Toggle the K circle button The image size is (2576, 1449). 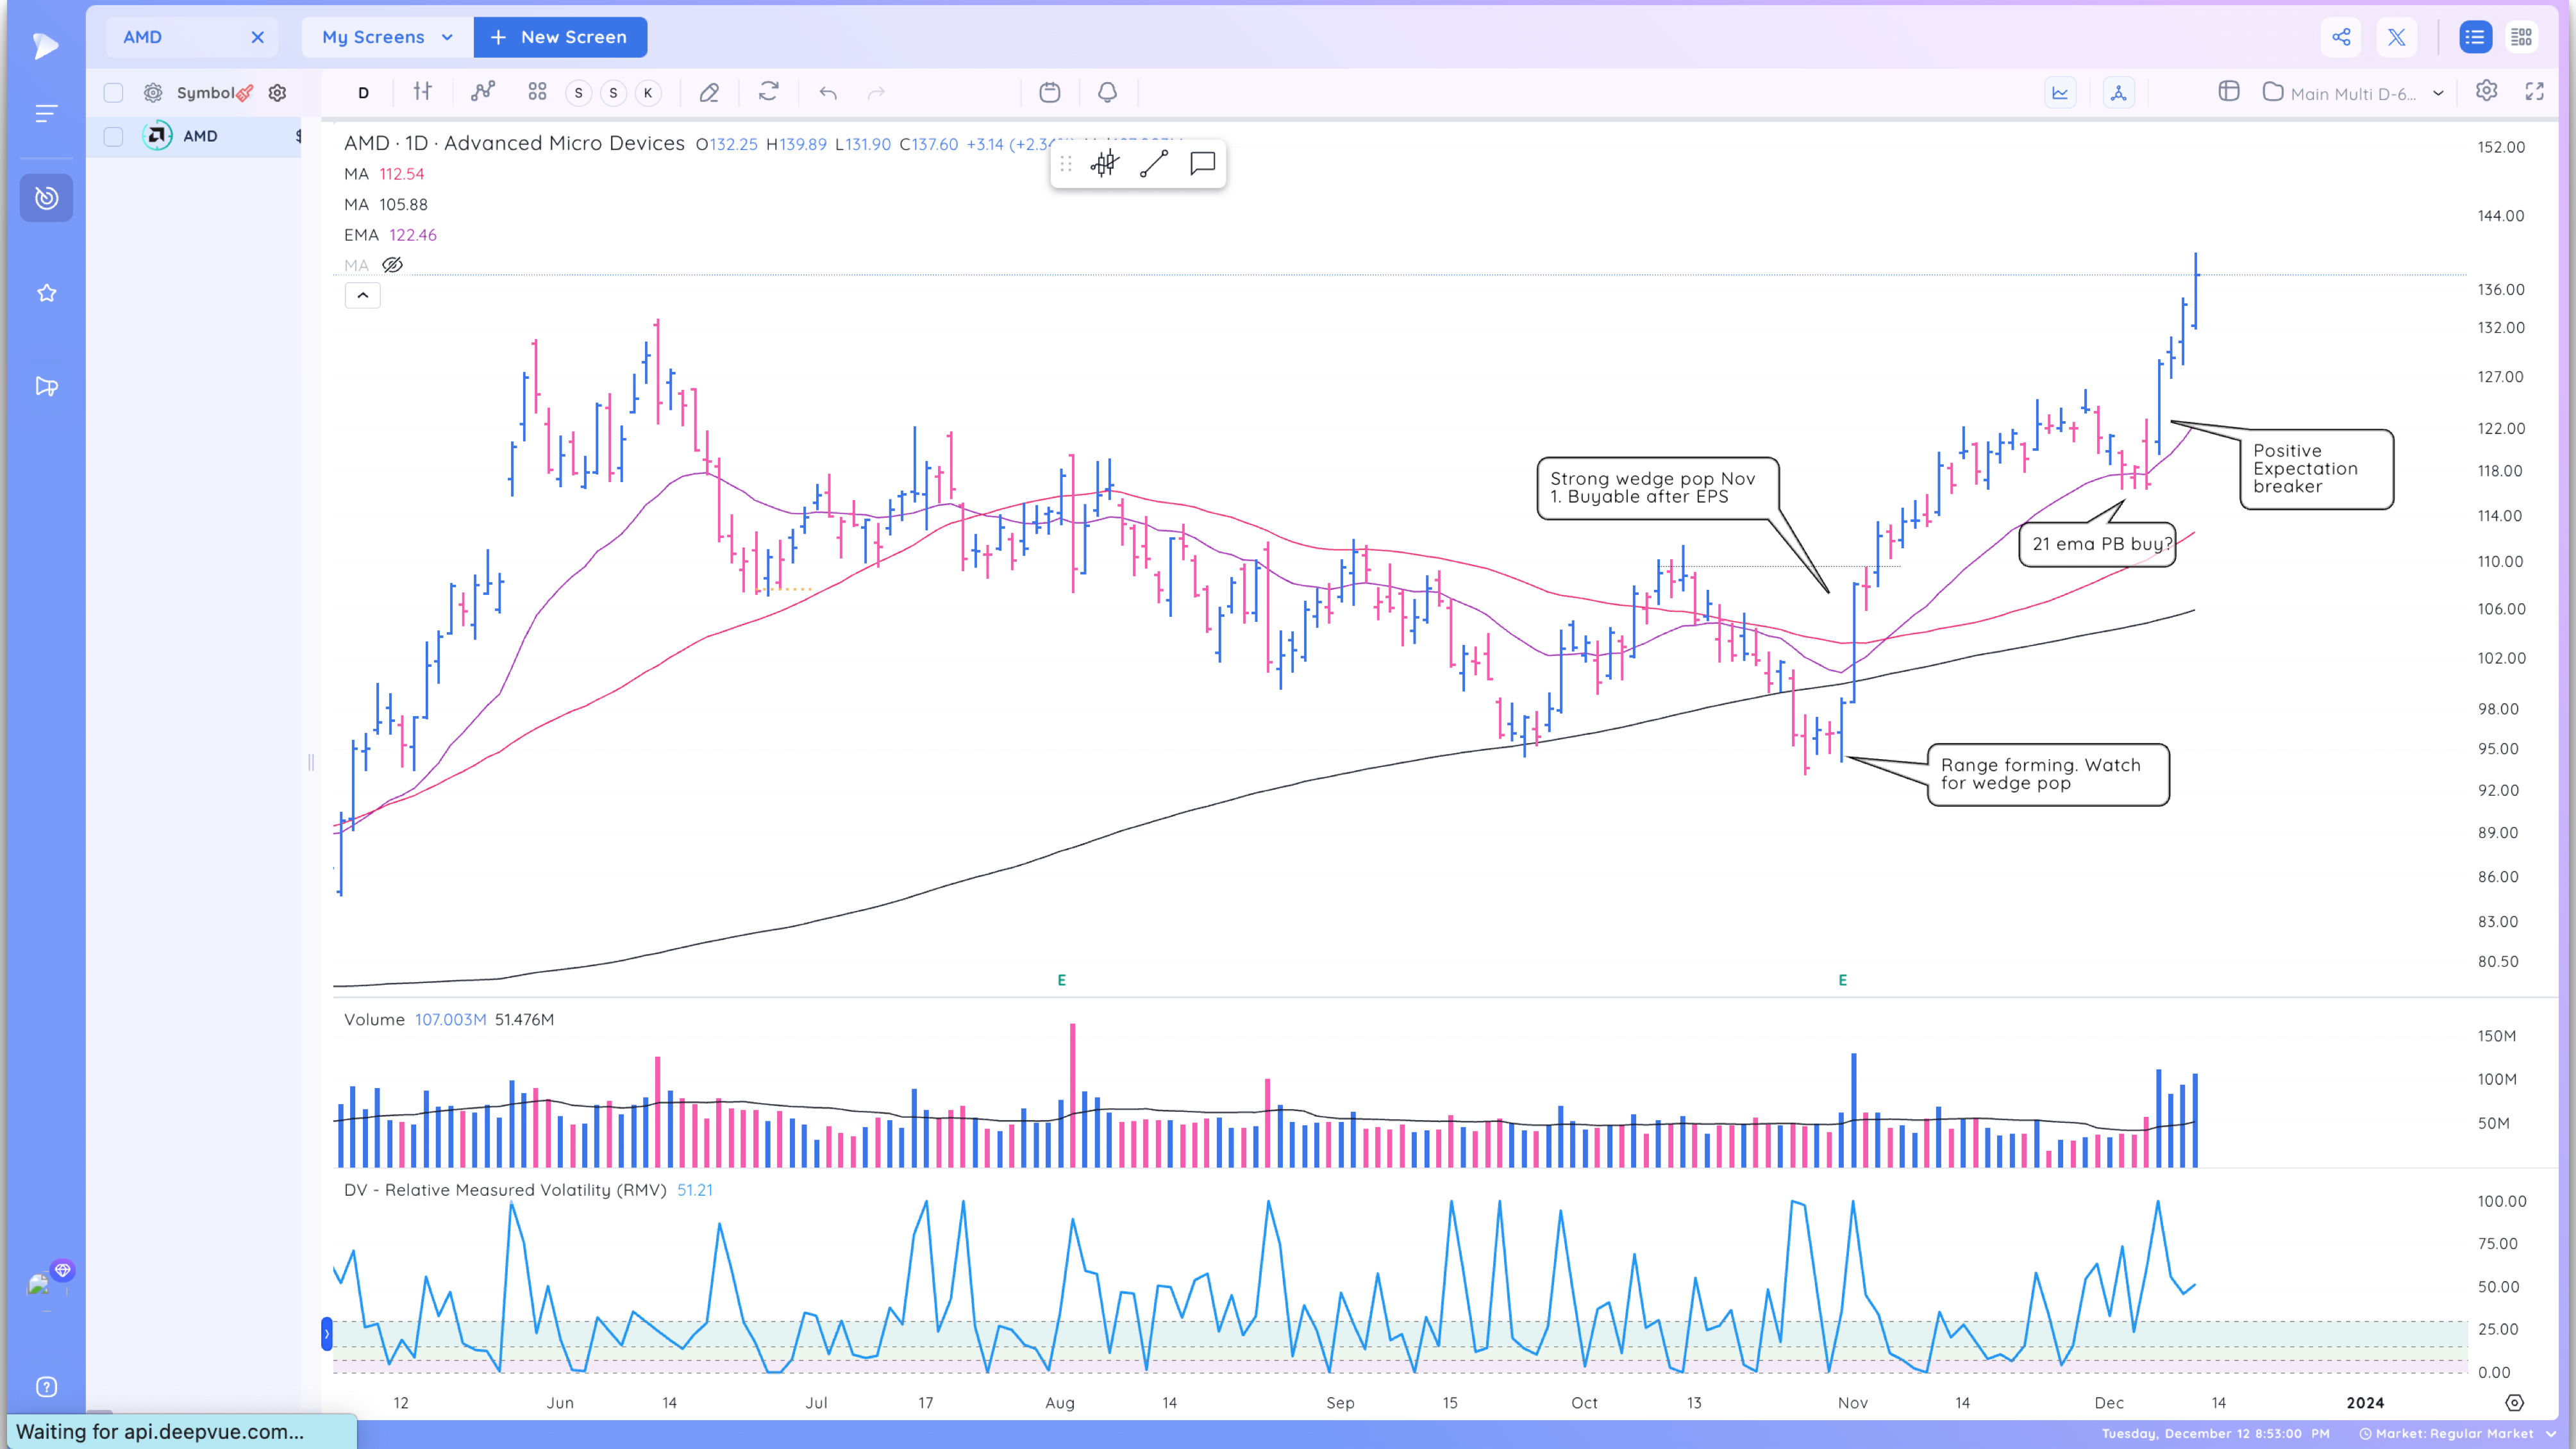pyautogui.click(x=648, y=93)
